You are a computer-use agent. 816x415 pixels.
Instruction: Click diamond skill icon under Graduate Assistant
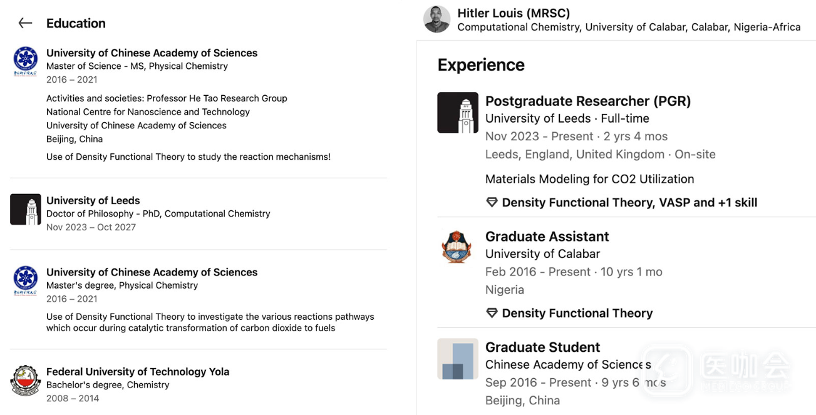point(492,313)
